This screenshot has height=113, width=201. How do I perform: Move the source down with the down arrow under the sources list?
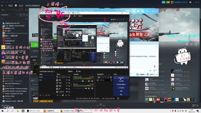[69, 95]
